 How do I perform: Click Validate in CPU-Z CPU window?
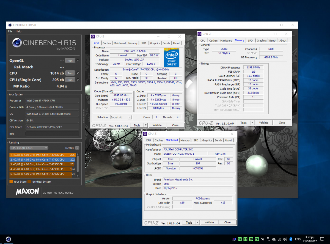coord(157,125)
